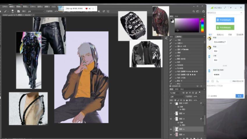Click lock position move icon

(181, 100)
